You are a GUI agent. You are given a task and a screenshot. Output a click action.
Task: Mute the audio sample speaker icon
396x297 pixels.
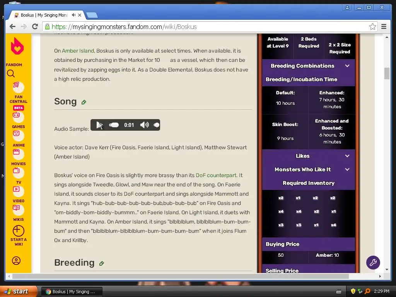click(x=145, y=125)
